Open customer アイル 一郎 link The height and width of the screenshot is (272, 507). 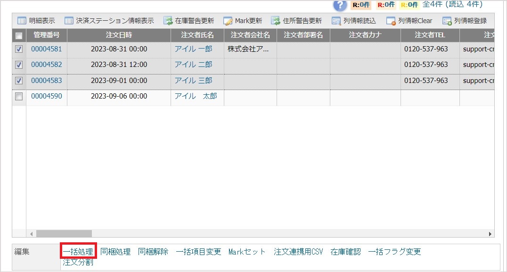(193, 49)
